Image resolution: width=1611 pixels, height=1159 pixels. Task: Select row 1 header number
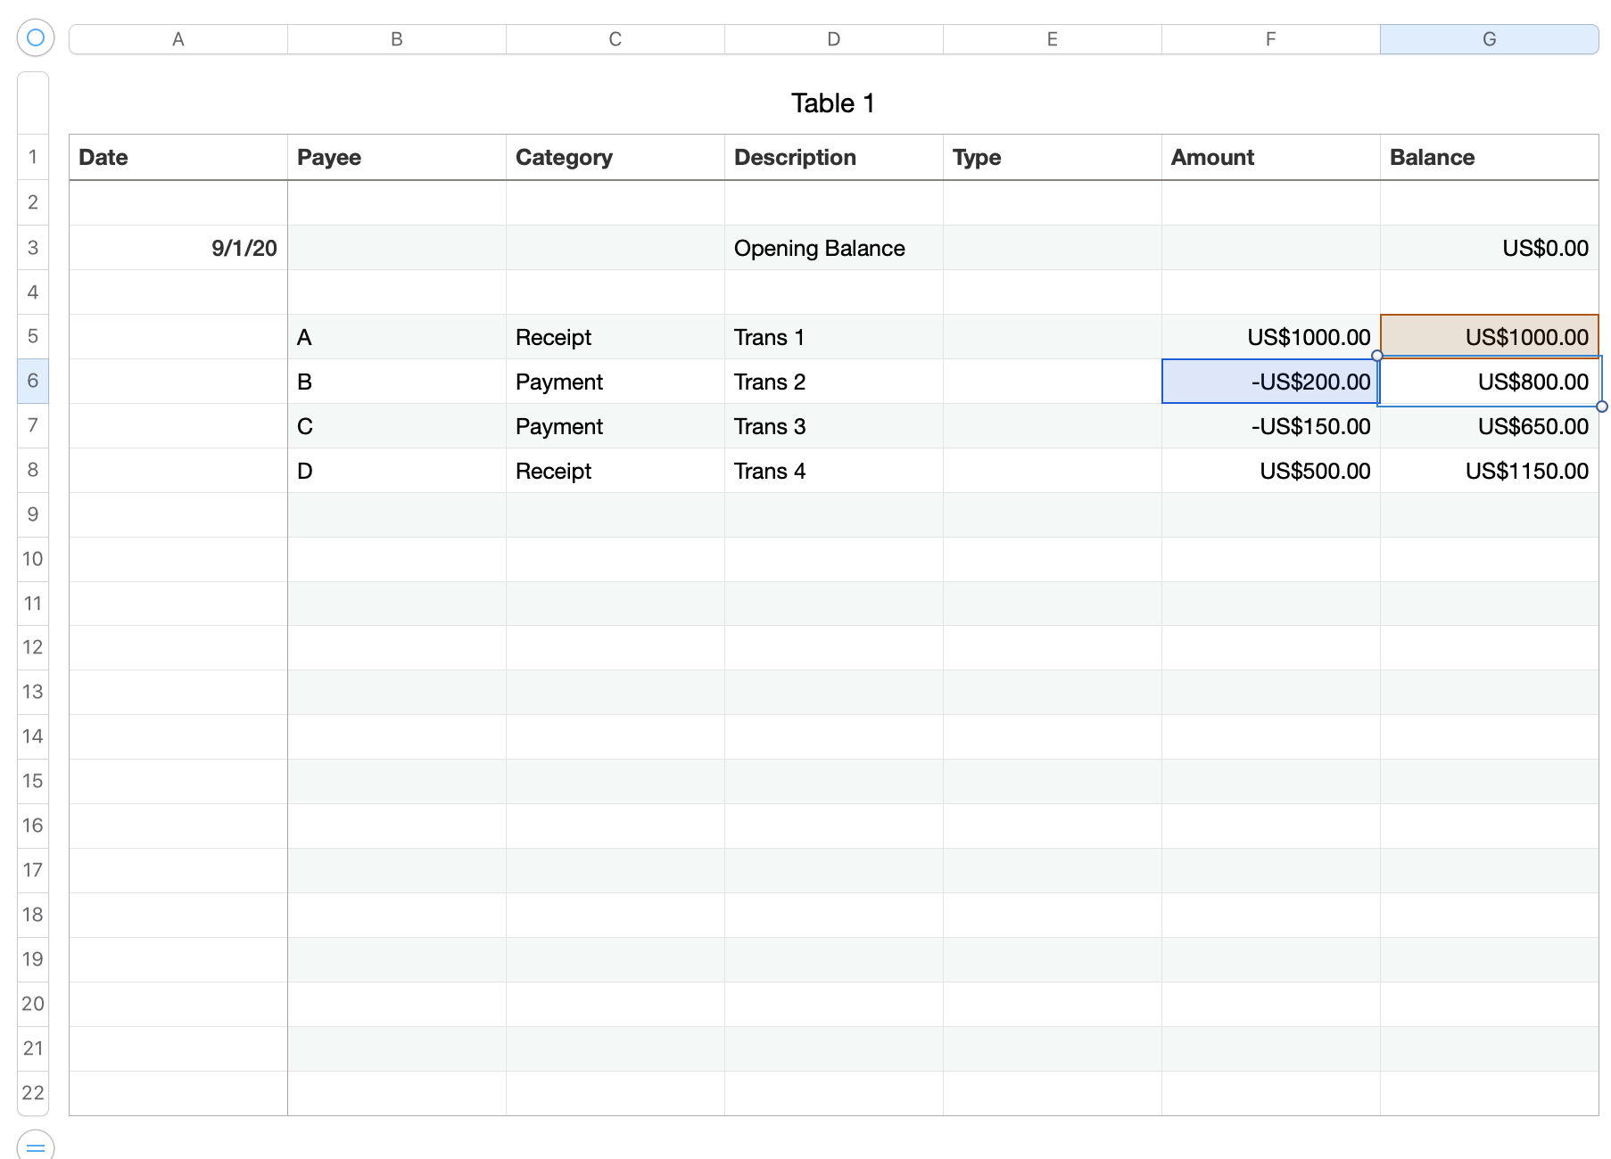[33, 158]
